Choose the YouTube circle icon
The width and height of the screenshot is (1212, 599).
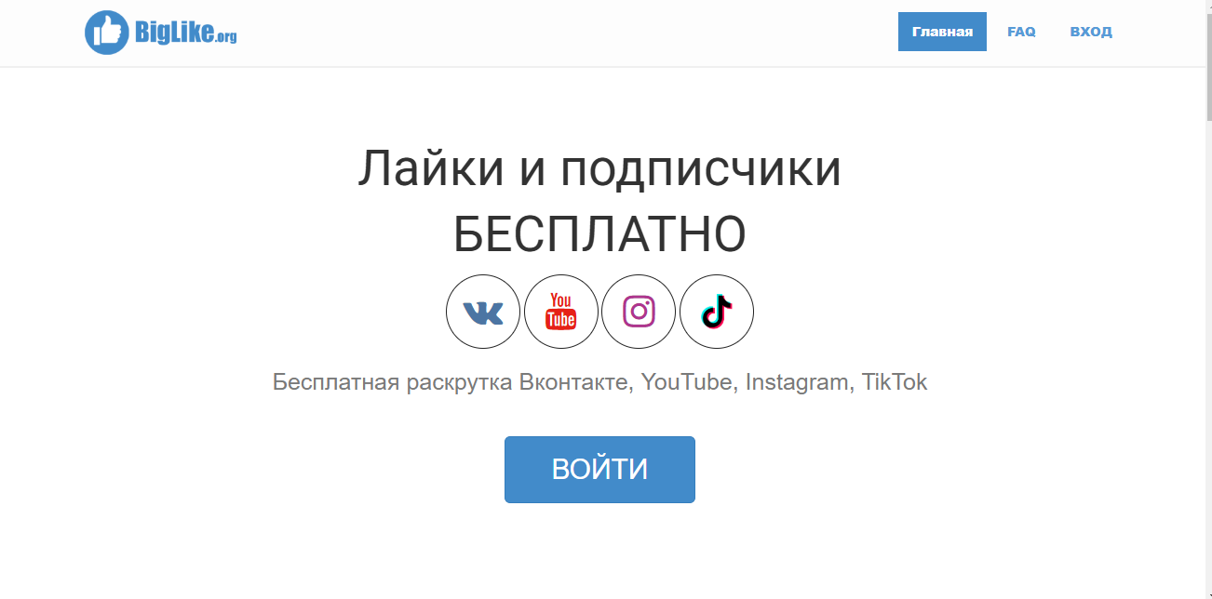tap(561, 312)
